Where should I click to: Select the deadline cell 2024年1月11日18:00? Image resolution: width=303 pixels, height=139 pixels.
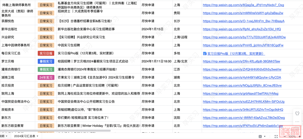coord(157,62)
